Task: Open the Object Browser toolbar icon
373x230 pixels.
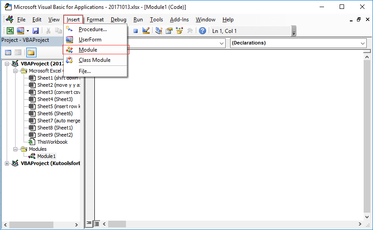Action: [x=179, y=31]
